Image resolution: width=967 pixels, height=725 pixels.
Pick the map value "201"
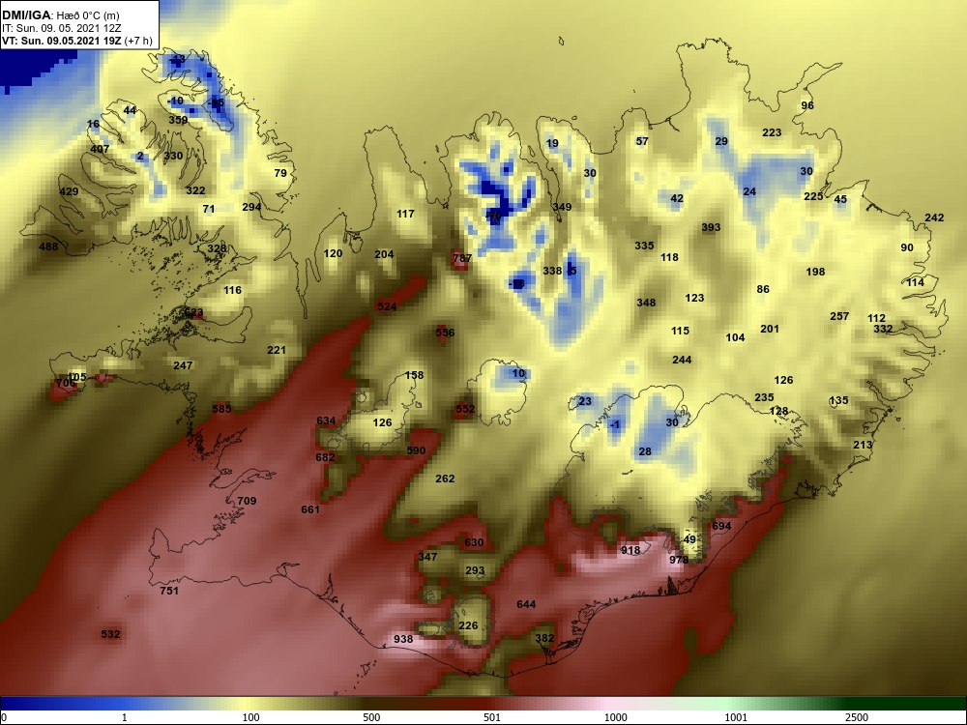click(770, 330)
